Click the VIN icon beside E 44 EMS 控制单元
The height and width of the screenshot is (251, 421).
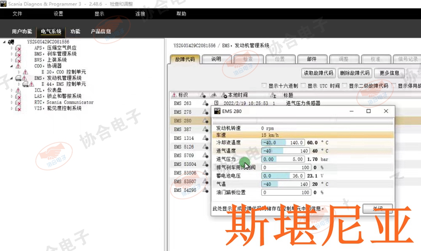[25, 84]
